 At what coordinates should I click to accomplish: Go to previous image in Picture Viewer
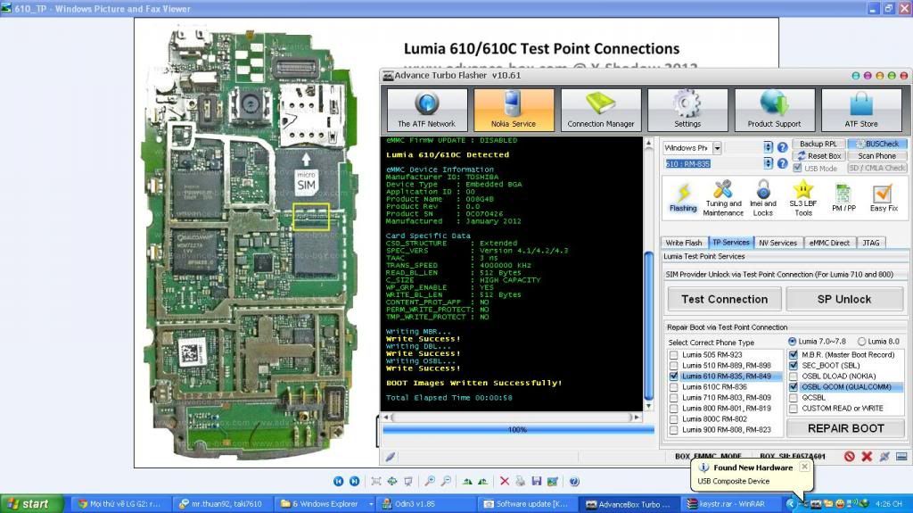point(338,482)
